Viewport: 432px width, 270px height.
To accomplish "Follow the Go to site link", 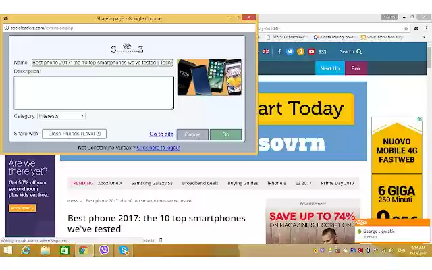I will [x=161, y=134].
